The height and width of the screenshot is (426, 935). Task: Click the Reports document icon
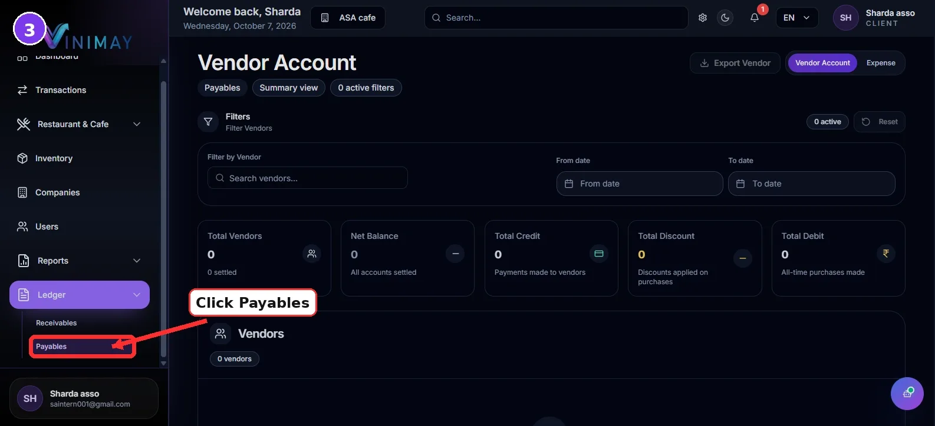tap(24, 261)
